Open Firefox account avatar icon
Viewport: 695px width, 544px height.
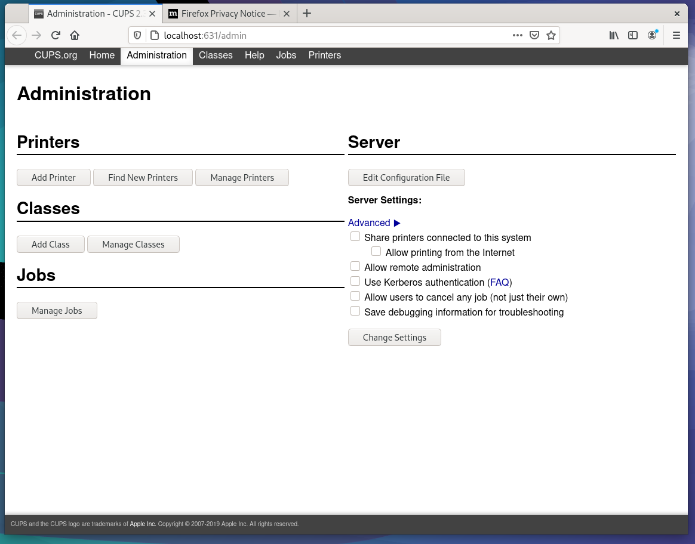652,35
